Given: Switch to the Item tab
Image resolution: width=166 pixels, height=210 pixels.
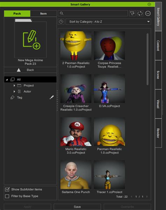Looking at the screenshot, I should 43,14.
